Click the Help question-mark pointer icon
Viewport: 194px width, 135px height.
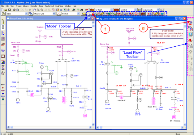(x=86, y=10)
